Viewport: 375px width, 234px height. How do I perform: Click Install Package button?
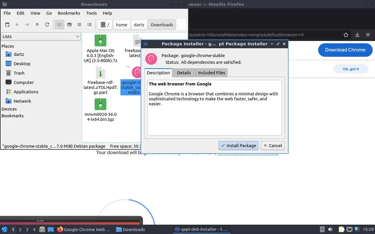click(x=238, y=146)
